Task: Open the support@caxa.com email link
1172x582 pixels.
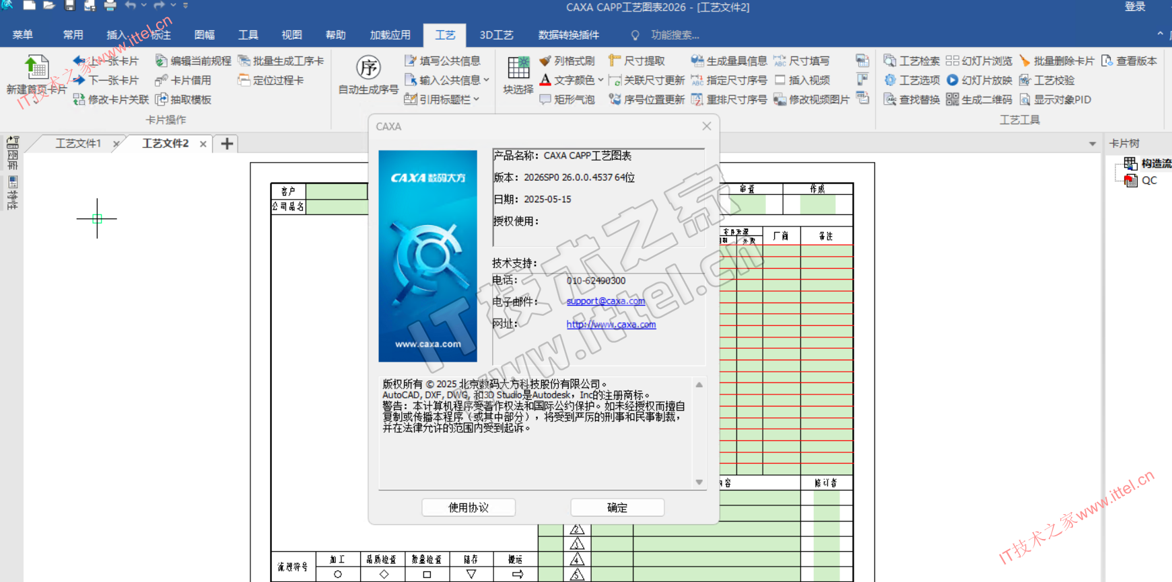Action: [x=605, y=301]
